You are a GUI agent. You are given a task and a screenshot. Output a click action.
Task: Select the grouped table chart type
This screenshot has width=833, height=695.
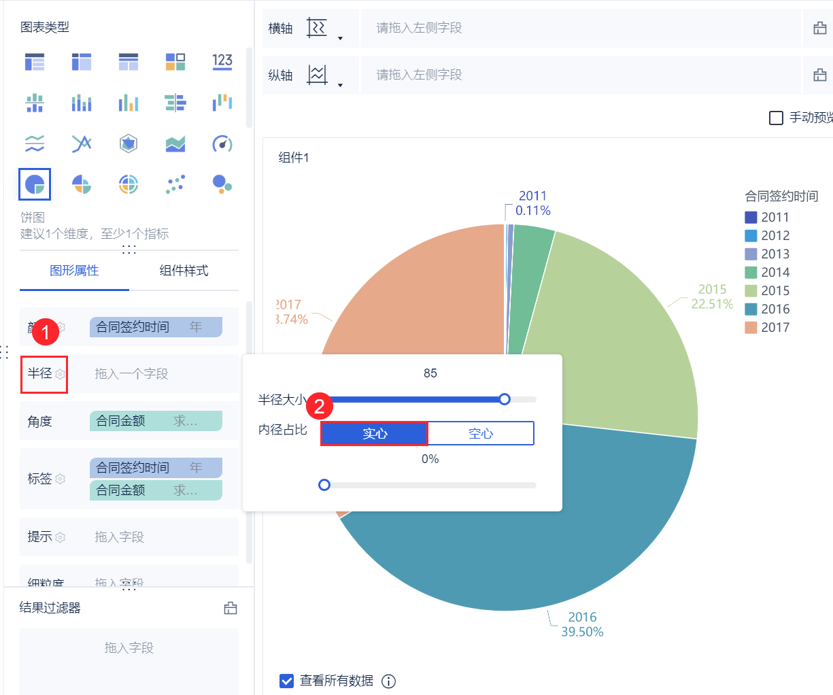pos(35,62)
